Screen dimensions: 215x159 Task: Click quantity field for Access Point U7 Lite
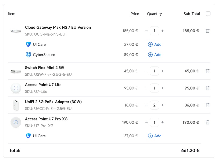154,88
